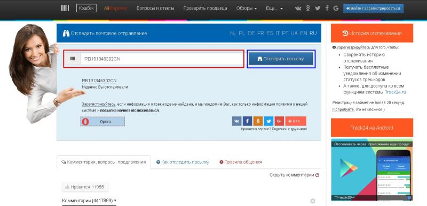Click the Зарегистрируйтесь link under the track code
This screenshot has width=427, height=206.
click(99, 104)
